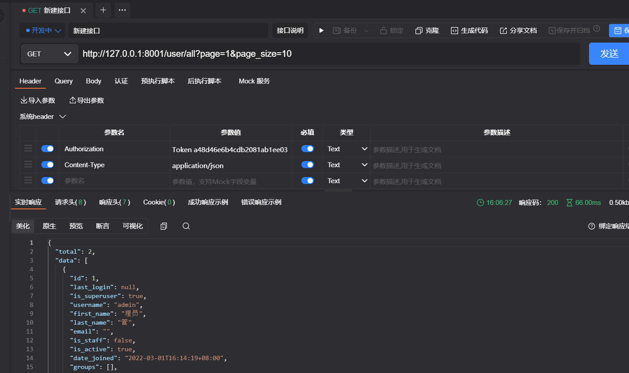Click the 发送 send button
Viewport: 629px width, 373px height.
click(609, 54)
